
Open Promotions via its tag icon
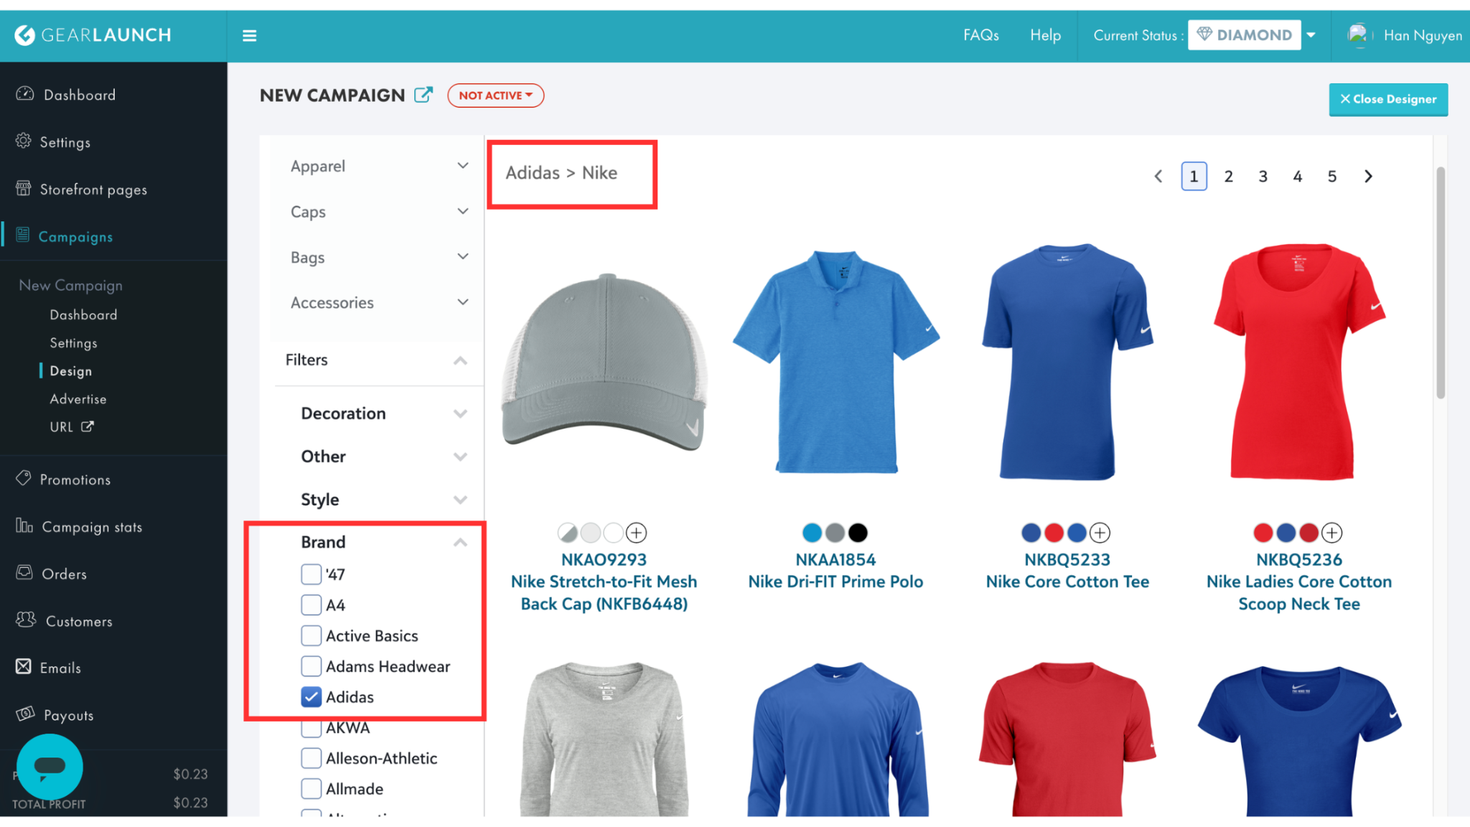click(24, 478)
